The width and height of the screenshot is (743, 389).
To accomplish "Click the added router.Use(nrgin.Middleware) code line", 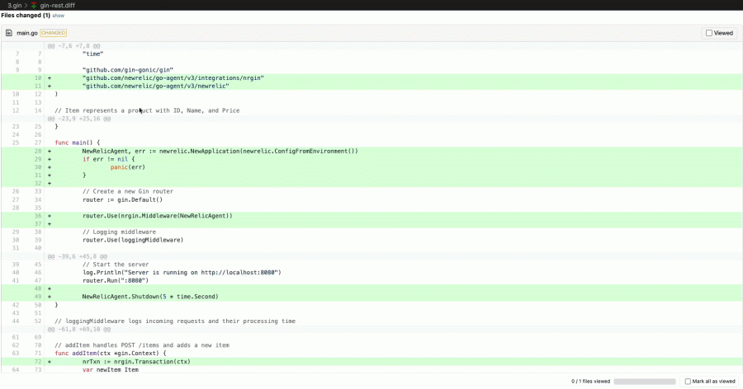I will (157, 216).
